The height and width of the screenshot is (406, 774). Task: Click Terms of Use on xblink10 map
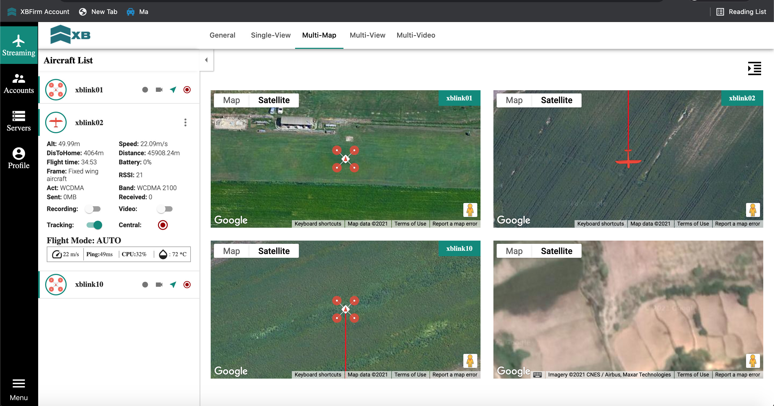pos(410,375)
